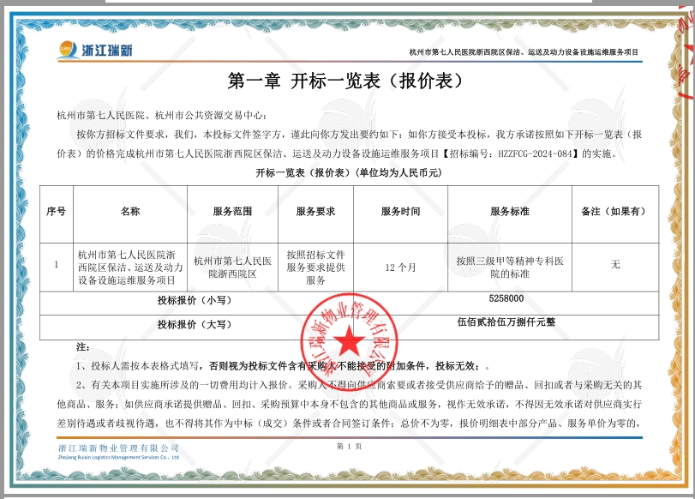Click note 2 starting with 有关本项目实施所涉及
The width and height of the screenshot is (695, 499).
[x=350, y=405]
